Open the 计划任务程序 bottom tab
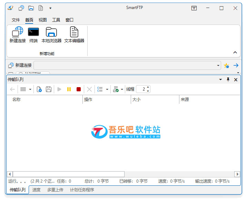The width and height of the screenshot is (247, 202). (x=82, y=190)
